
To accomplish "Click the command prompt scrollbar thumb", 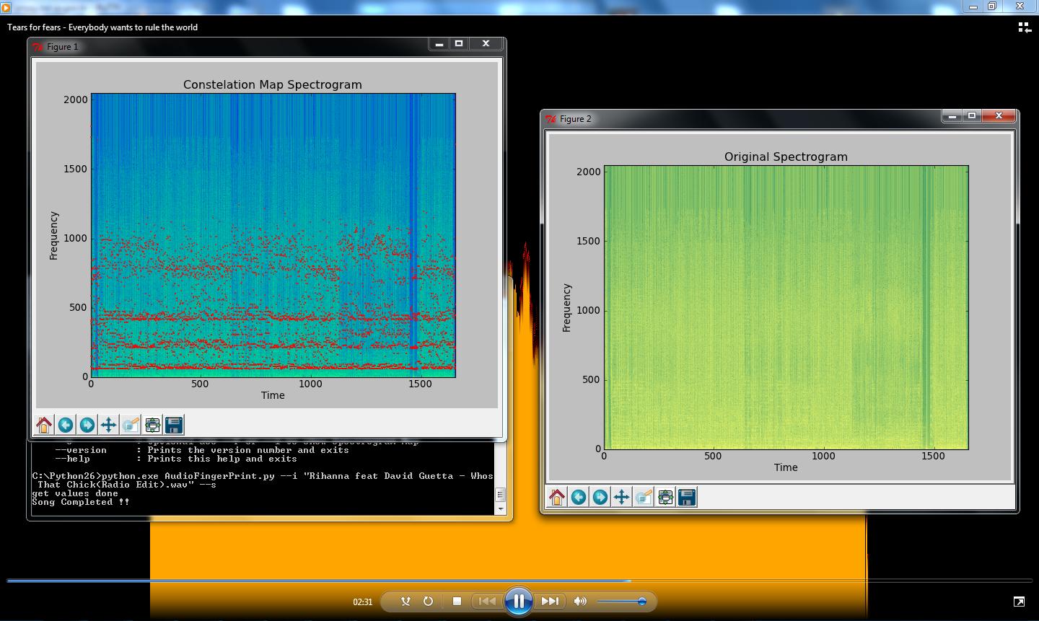I will [501, 495].
